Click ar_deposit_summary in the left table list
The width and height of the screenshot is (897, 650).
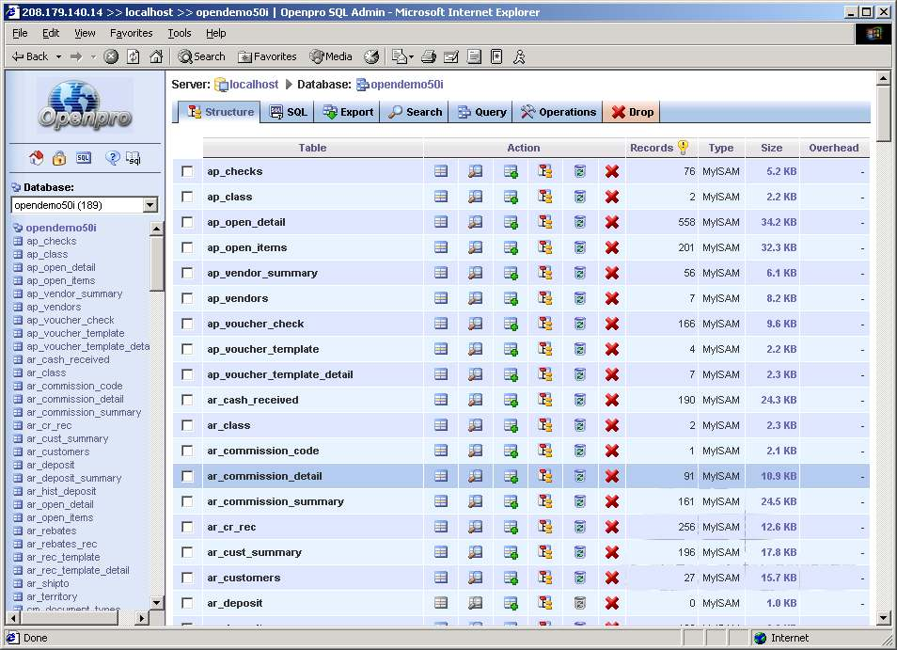click(x=73, y=478)
